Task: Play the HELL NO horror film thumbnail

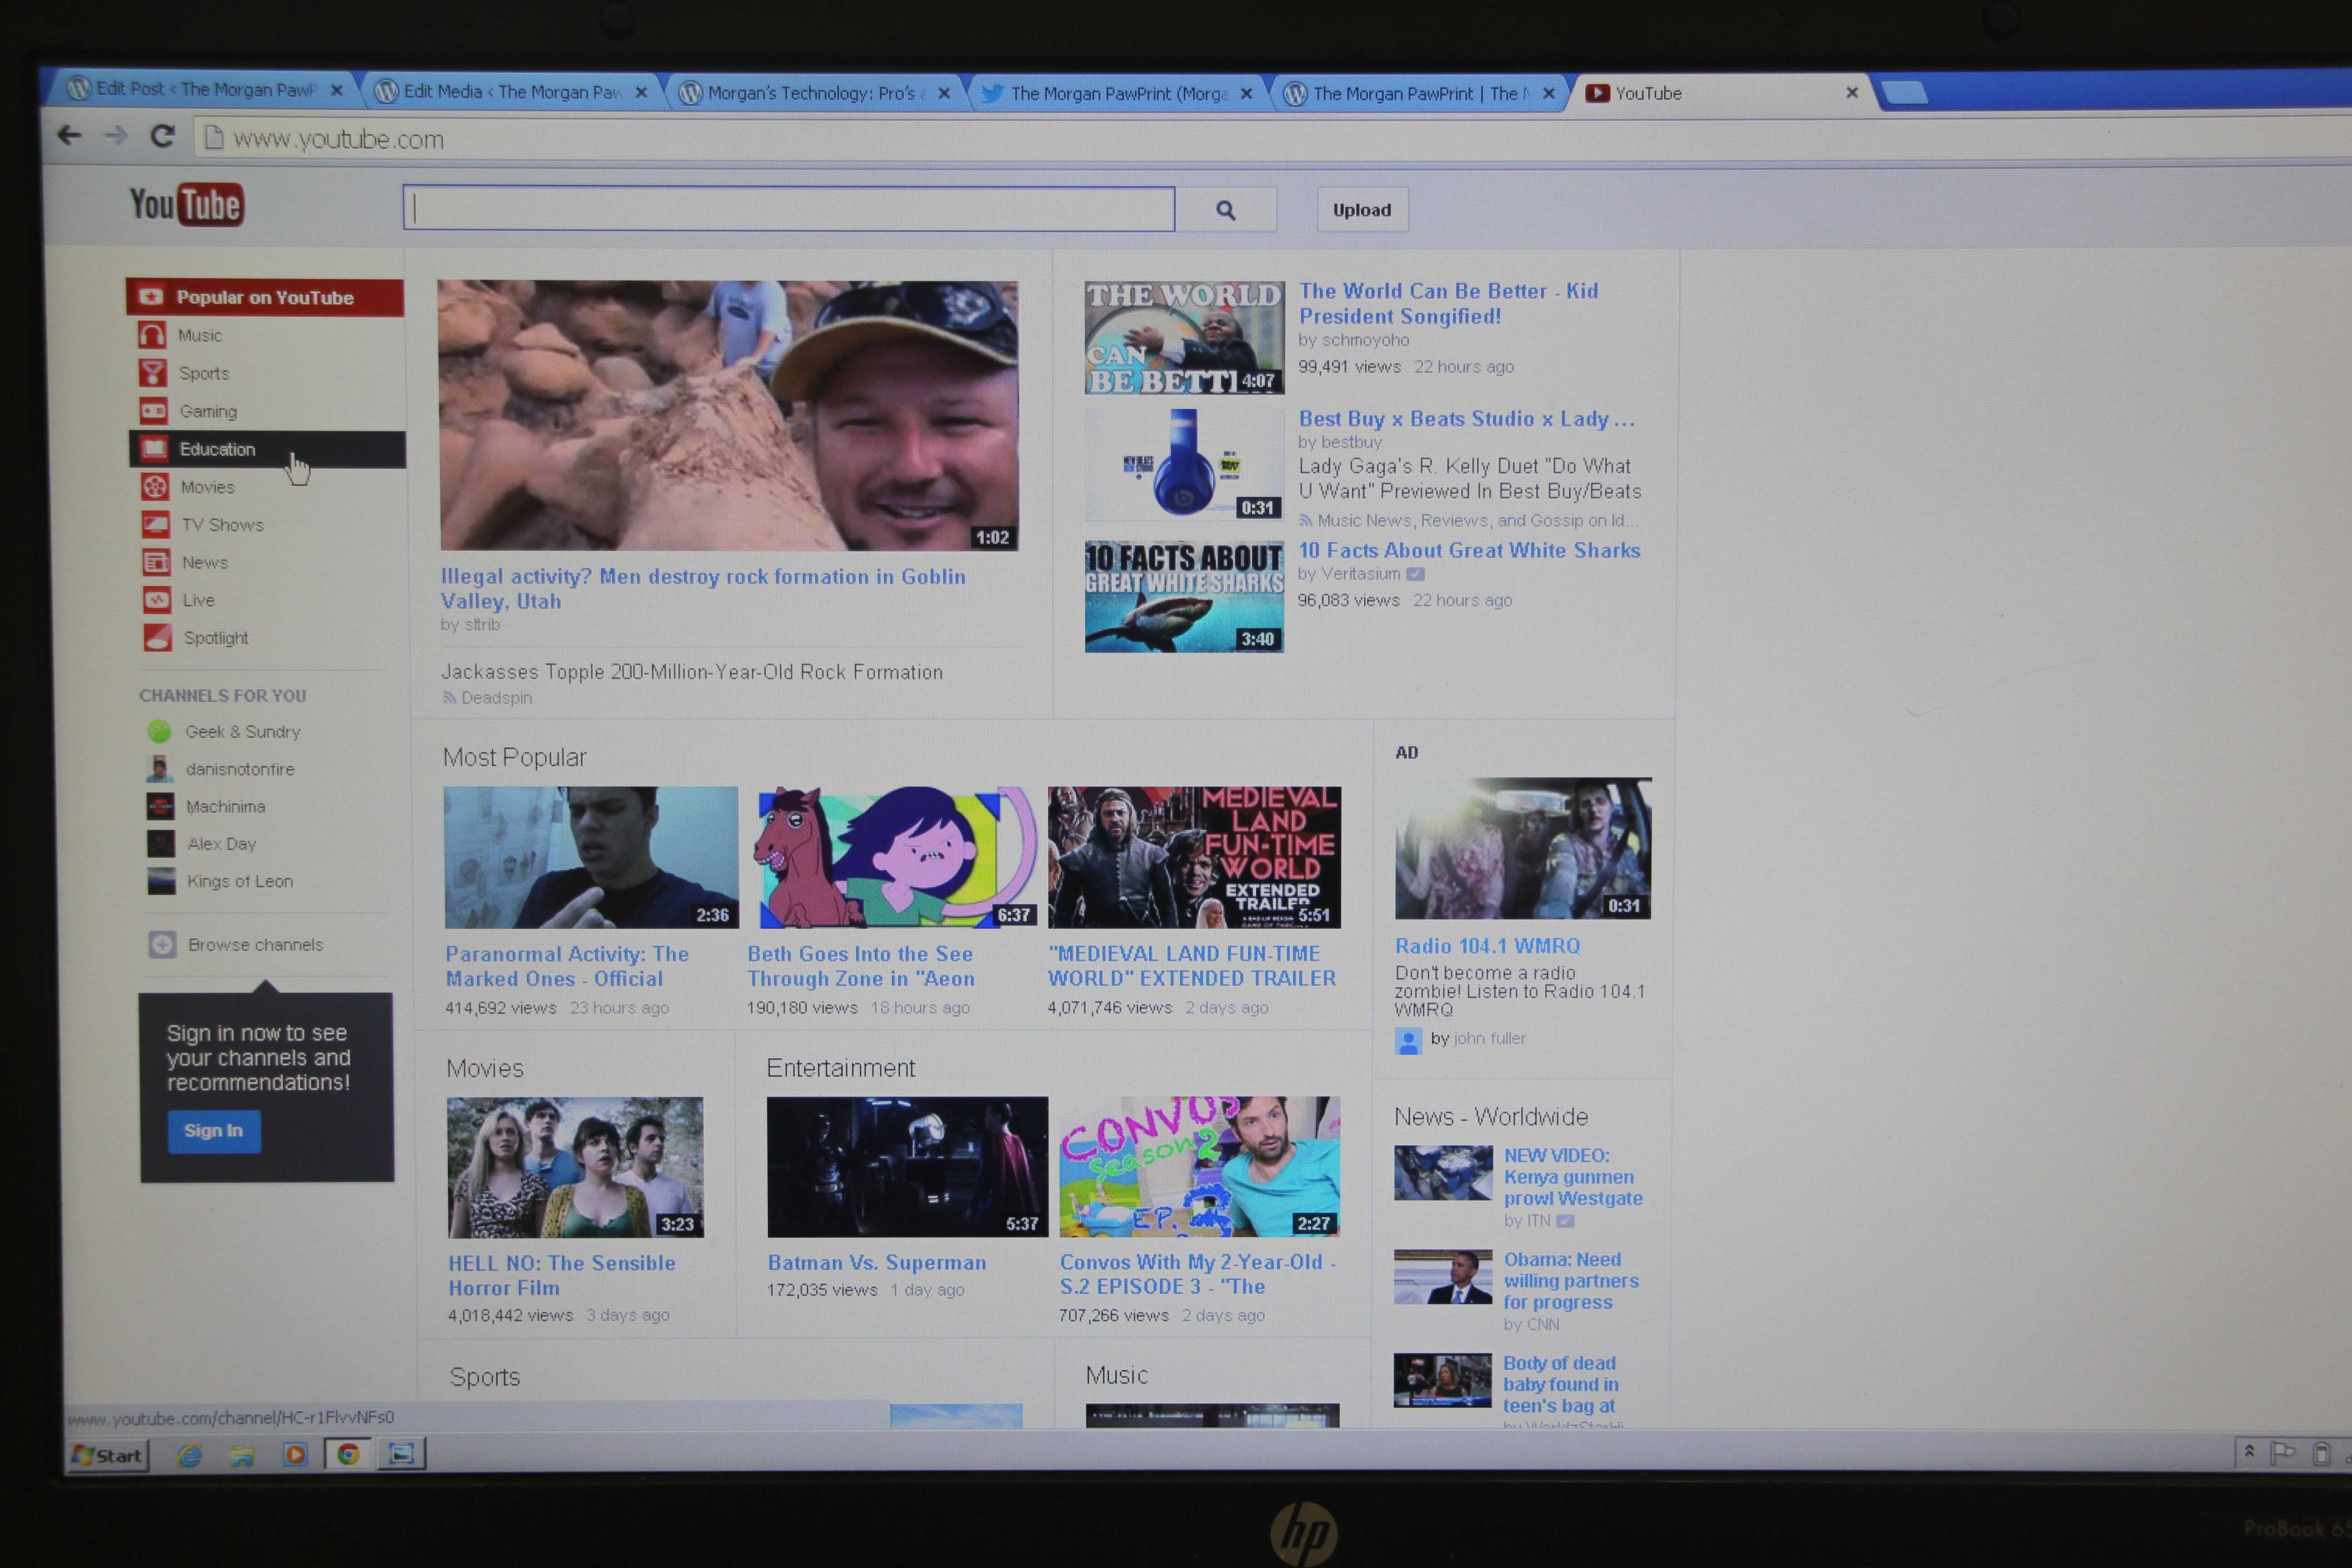Action: tap(575, 1167)
